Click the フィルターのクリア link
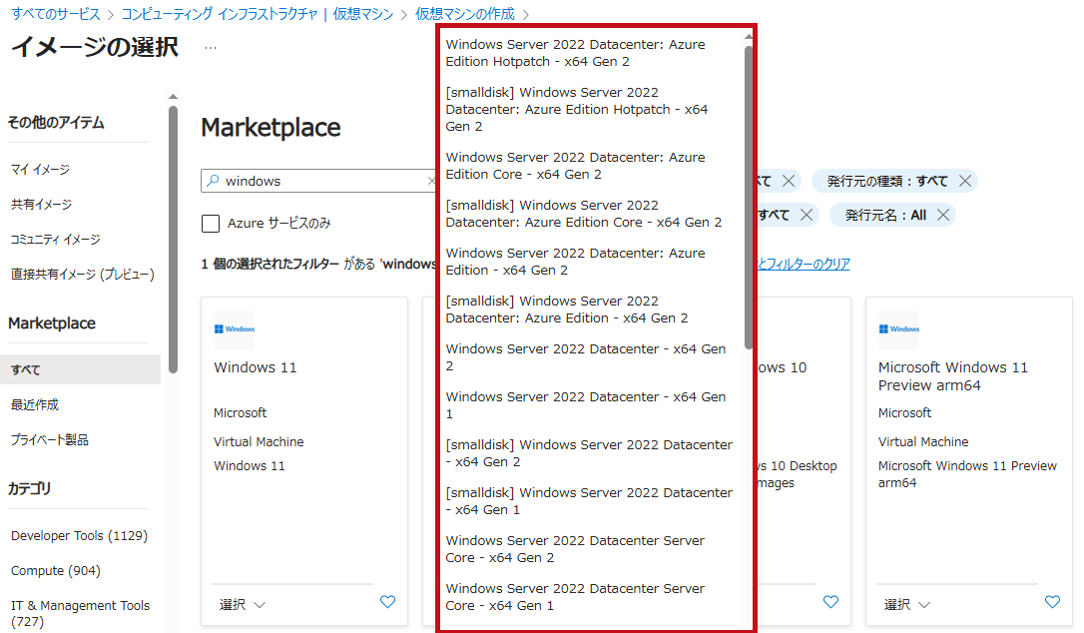The height and width of the screenshot is (633, 1084). 804,264
